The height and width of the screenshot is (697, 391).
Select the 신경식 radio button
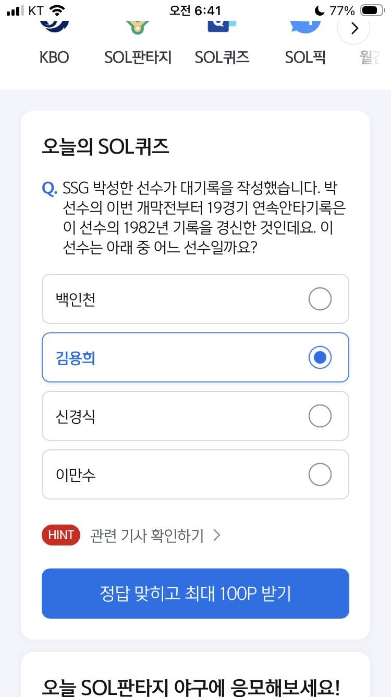pyautogui.click(x=320, y=416)
